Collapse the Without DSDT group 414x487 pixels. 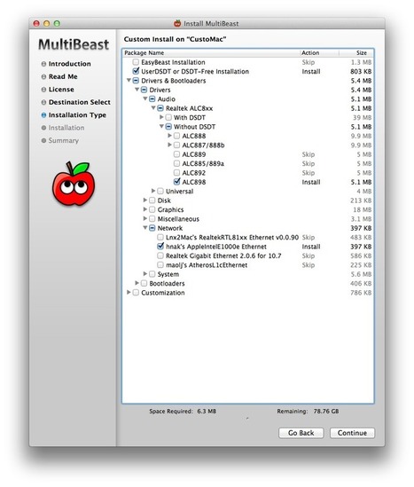161,127
